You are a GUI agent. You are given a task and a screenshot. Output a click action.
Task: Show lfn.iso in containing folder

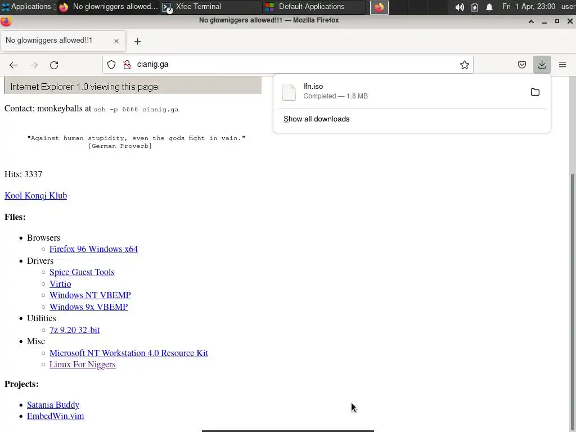(x=535, y=92)
